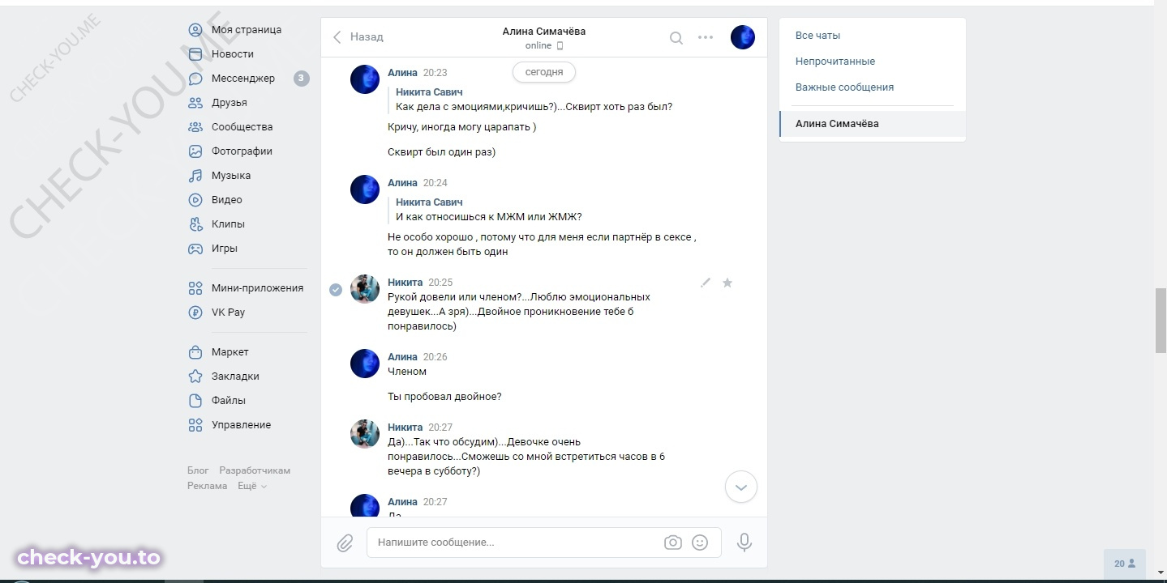The width and height of the screenshot is (1167, 583).
Task: Open the Разработчикам footer link
Action: click(255, 470)
